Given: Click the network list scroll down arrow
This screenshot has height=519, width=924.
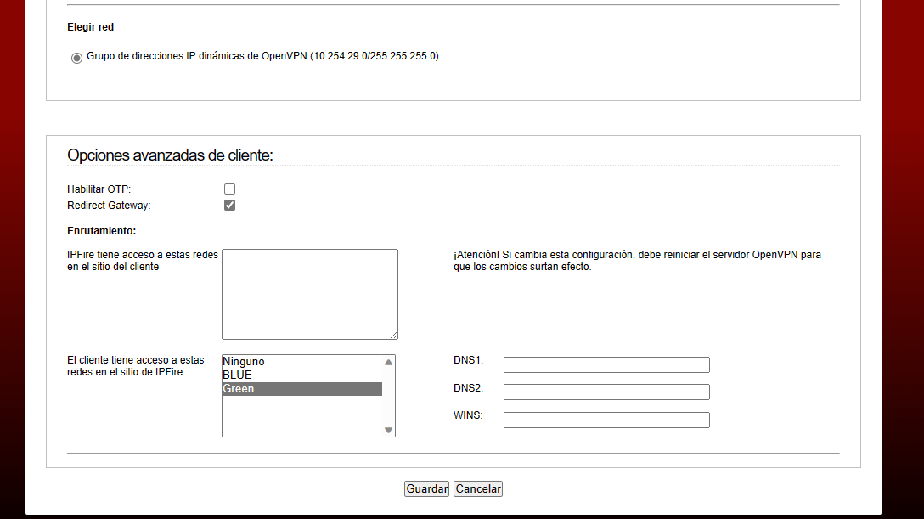Looking at the screenshot, I should click(388, 430).
